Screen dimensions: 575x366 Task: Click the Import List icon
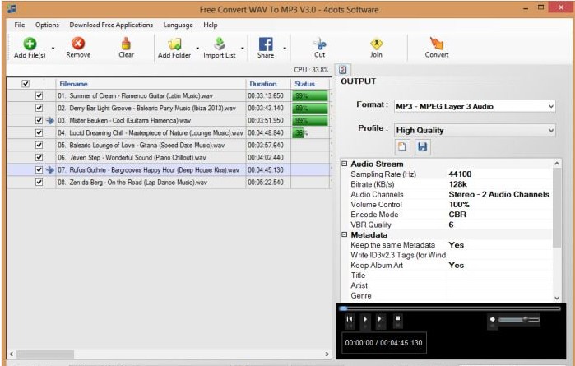[220, 44]
